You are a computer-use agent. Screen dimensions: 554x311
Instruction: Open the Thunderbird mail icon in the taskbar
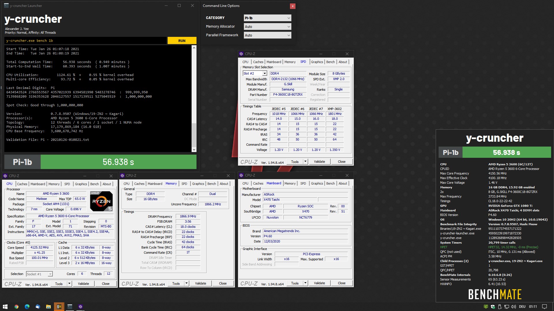pyautogui.click(x=38, y=307)
